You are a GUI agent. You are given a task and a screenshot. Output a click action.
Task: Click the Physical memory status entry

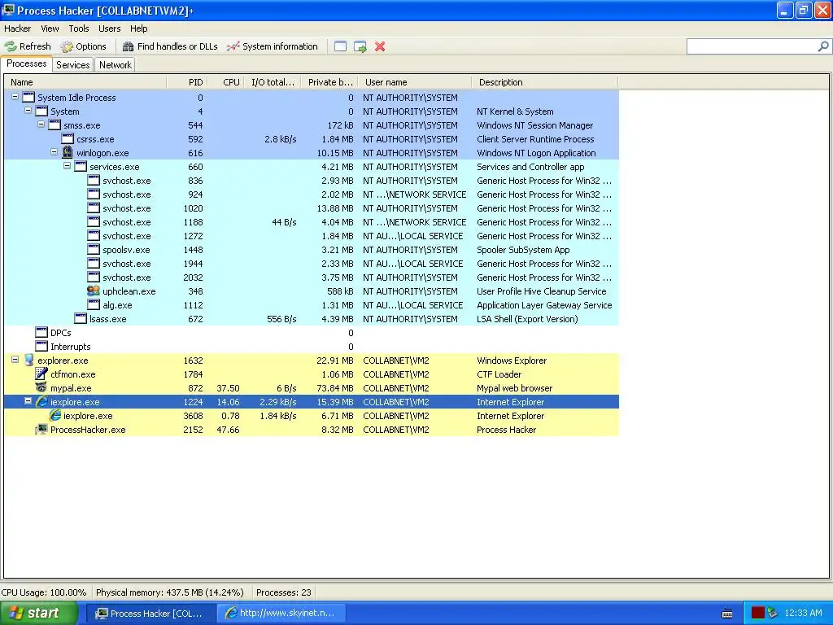[x=169, y=592]
